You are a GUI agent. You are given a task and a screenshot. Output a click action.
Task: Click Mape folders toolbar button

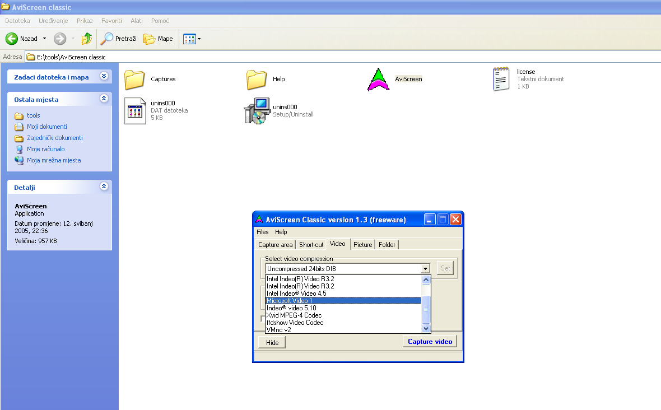tap(158, 39)
